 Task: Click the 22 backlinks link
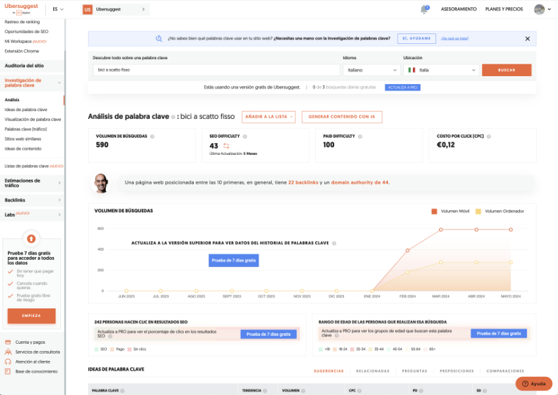[303, 182]
